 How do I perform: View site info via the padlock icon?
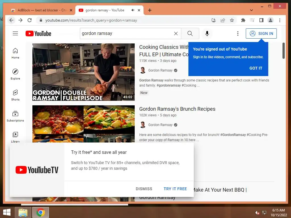tap(41, 20)
